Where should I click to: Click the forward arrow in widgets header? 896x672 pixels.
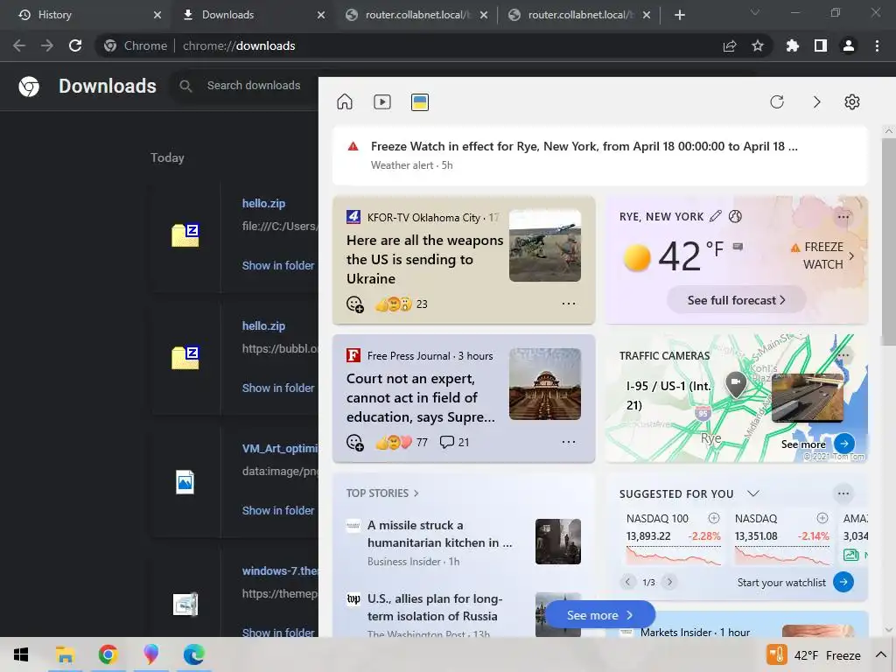coord(816,101)
